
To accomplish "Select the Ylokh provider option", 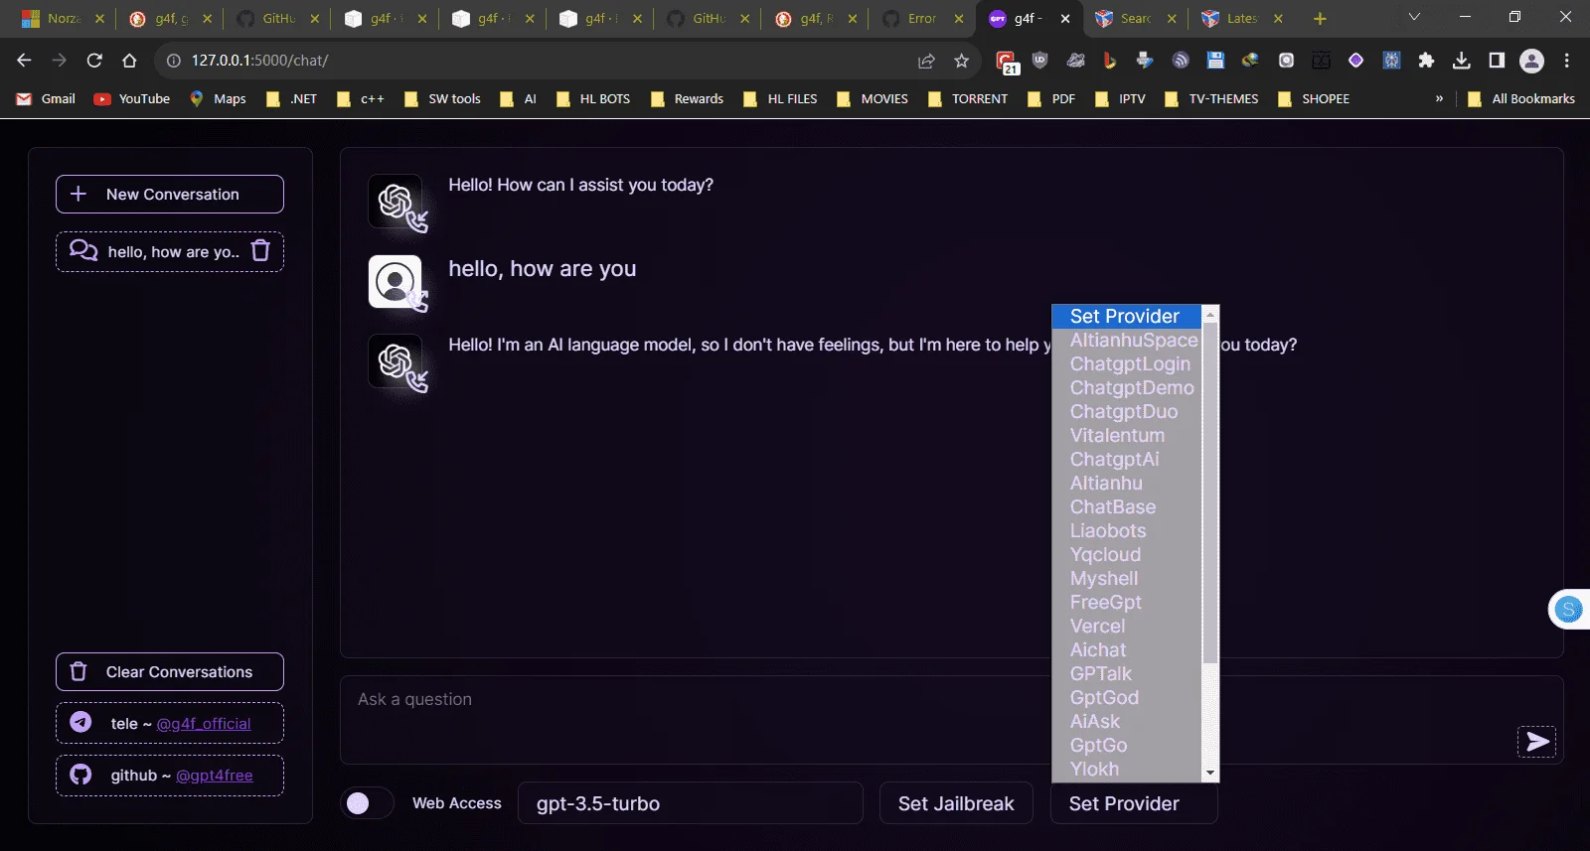I will tap(1127, 769).
